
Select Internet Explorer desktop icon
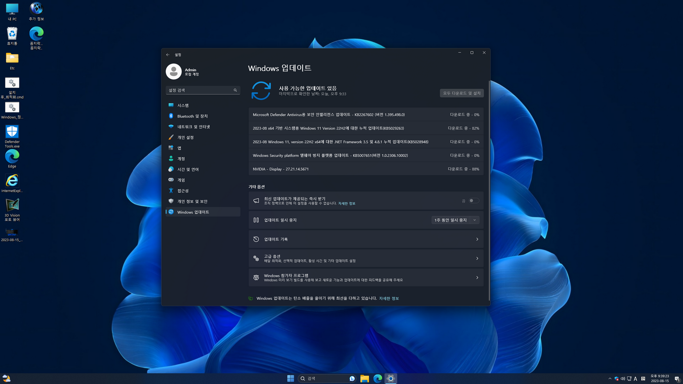(x=12, y=183)
